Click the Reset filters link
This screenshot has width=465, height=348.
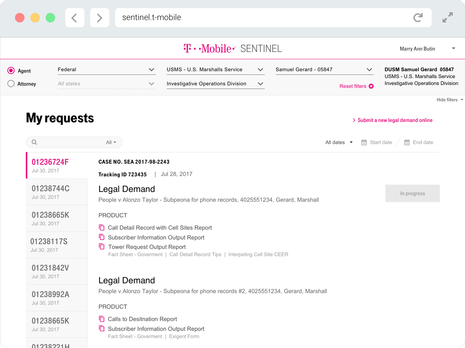coord(353,86)
